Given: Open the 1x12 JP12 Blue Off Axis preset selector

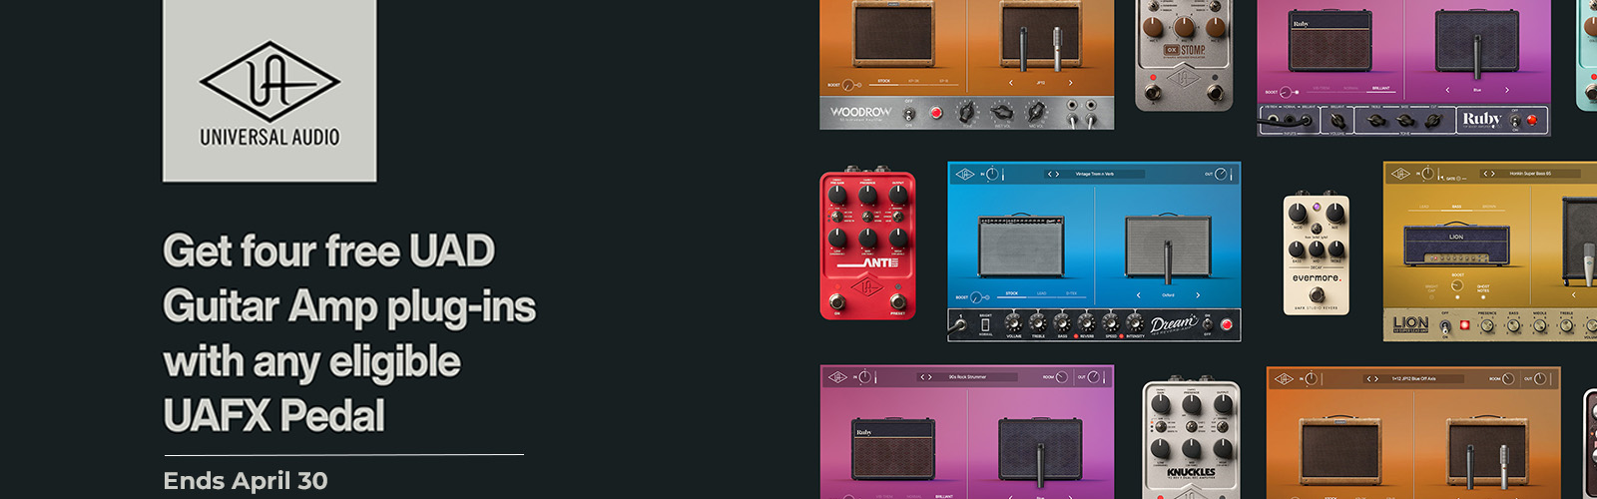Looking at the screenshot, I should 1413,378.
